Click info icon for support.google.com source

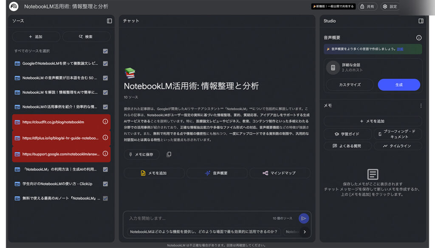click(x=105, y=153)
